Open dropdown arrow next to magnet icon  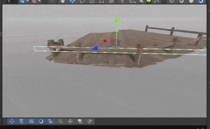[40, 1]
